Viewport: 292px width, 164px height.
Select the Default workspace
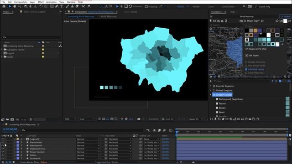[x=180, y=6]
